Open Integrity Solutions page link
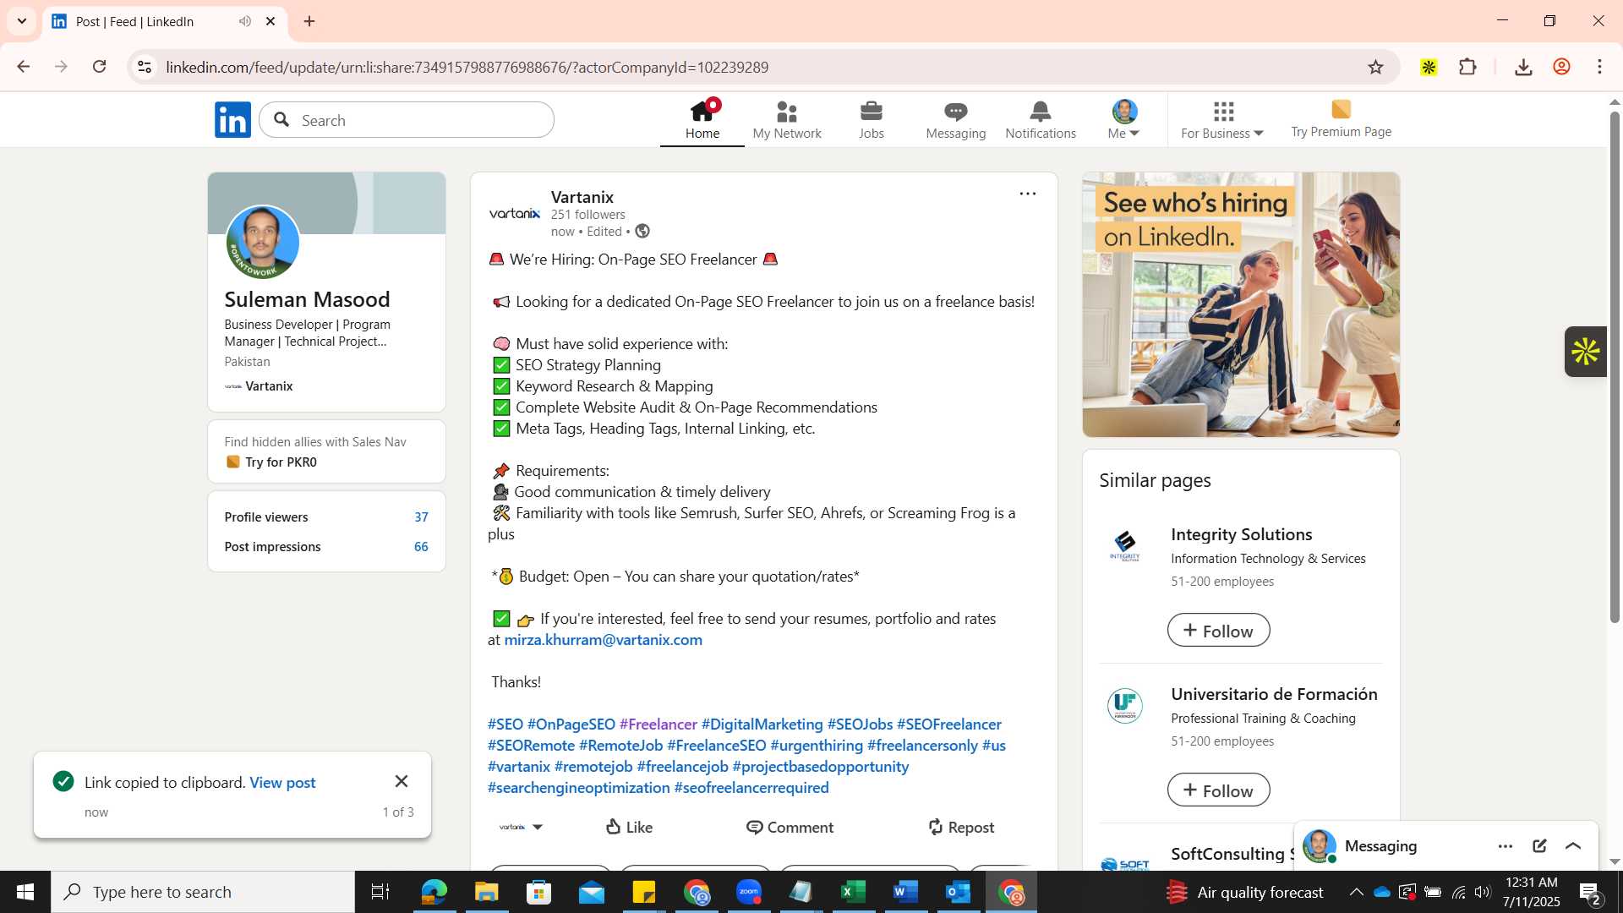1623x913 pixels. (1241, 534)
